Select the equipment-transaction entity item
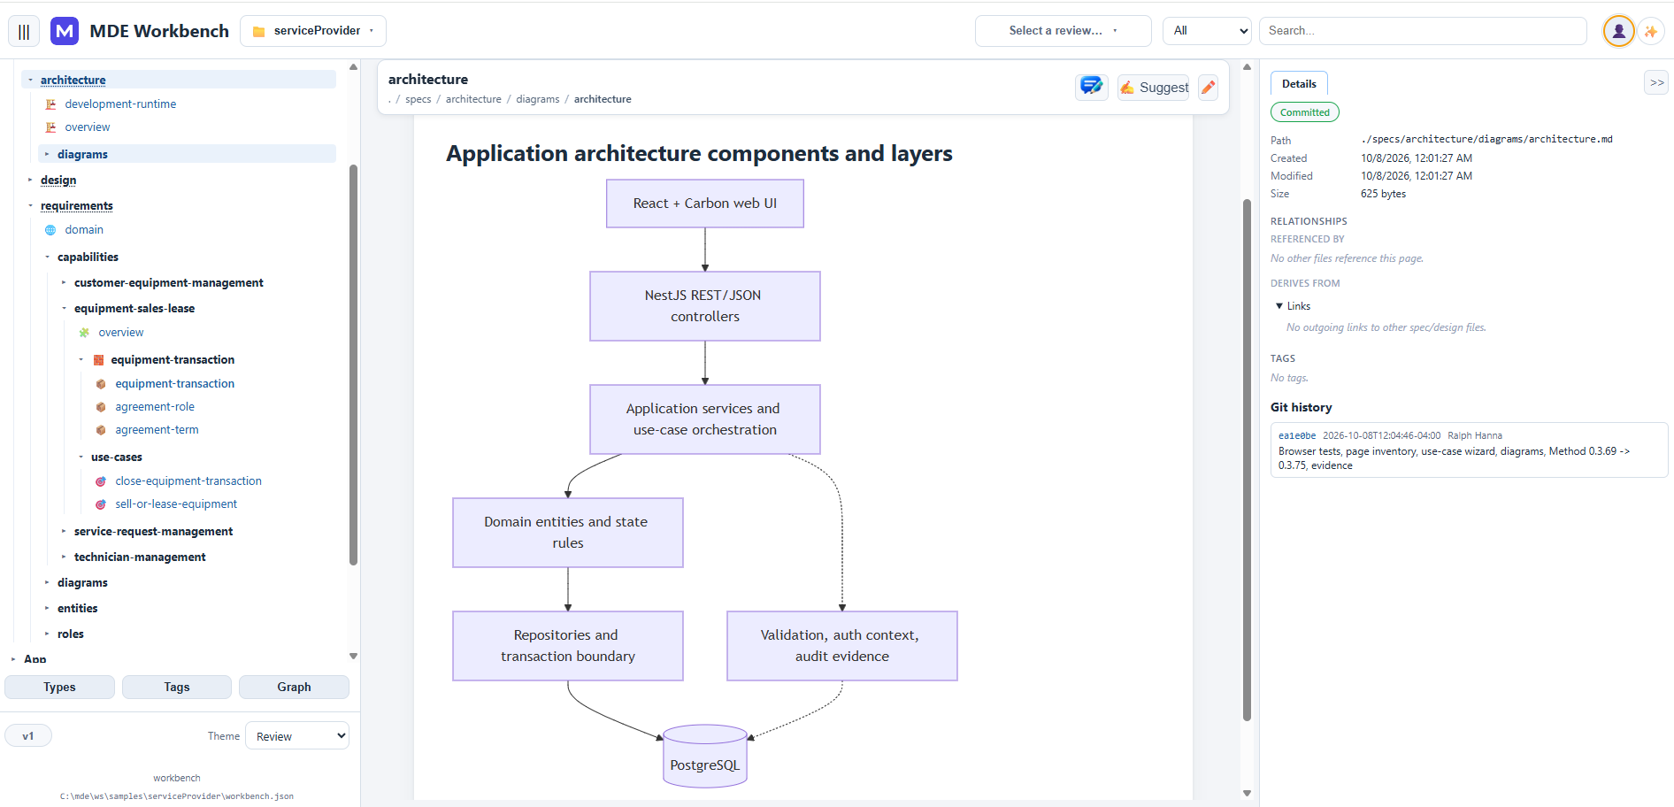Image resolution: width=1674 pixels, height=807 pixels. tap(174, 383)
